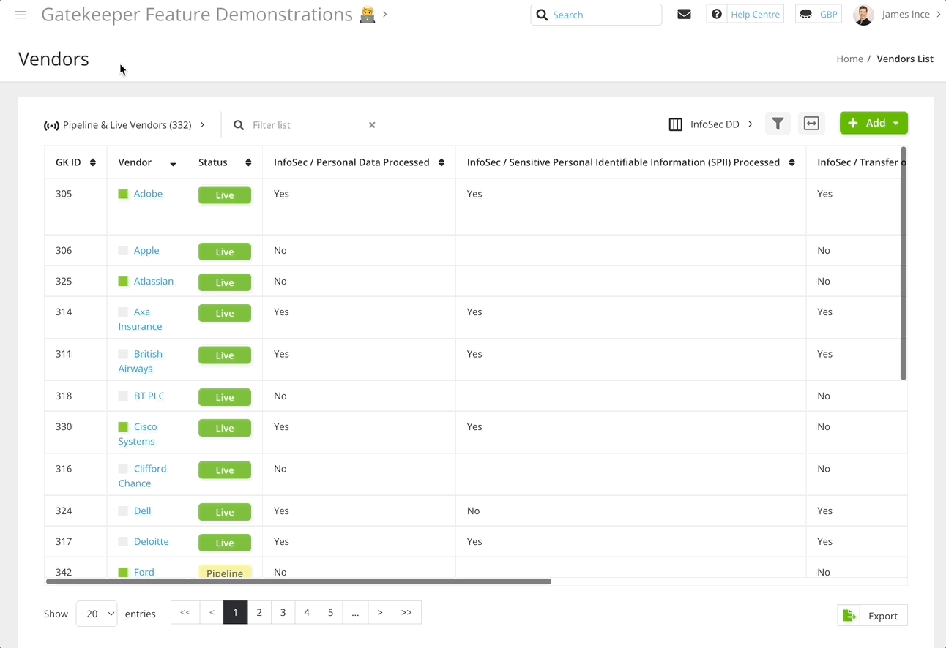
Task: Click the InfoSec DD column view icon
Action: 675,124
